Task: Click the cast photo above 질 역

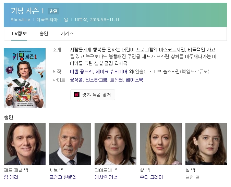Action: 161,144
